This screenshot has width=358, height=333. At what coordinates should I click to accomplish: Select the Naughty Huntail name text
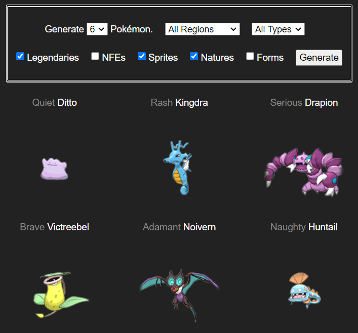(304, 227)
